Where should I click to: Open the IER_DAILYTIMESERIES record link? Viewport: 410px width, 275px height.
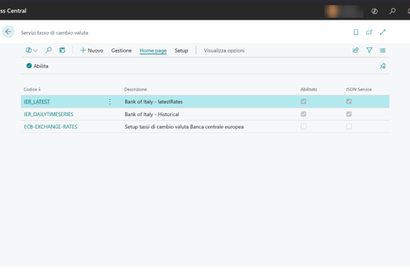point(49,114)
